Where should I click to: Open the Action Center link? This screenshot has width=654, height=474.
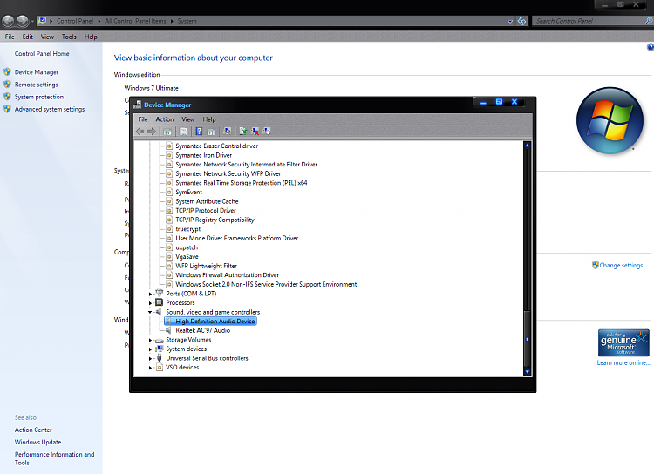pos(33,430)
